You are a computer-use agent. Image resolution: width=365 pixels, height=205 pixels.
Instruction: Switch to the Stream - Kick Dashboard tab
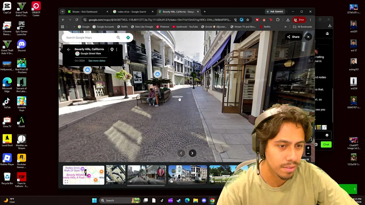pos(88,12)
